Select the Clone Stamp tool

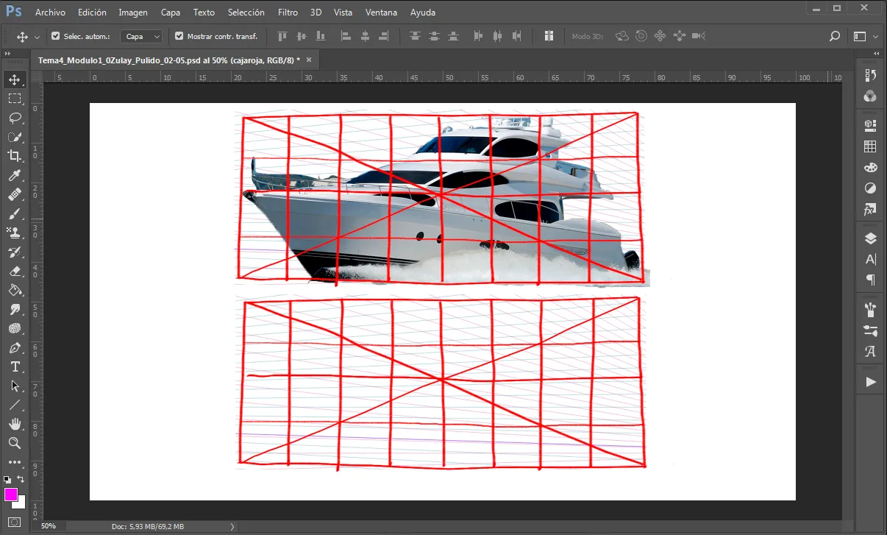click(x=15, y=233)
